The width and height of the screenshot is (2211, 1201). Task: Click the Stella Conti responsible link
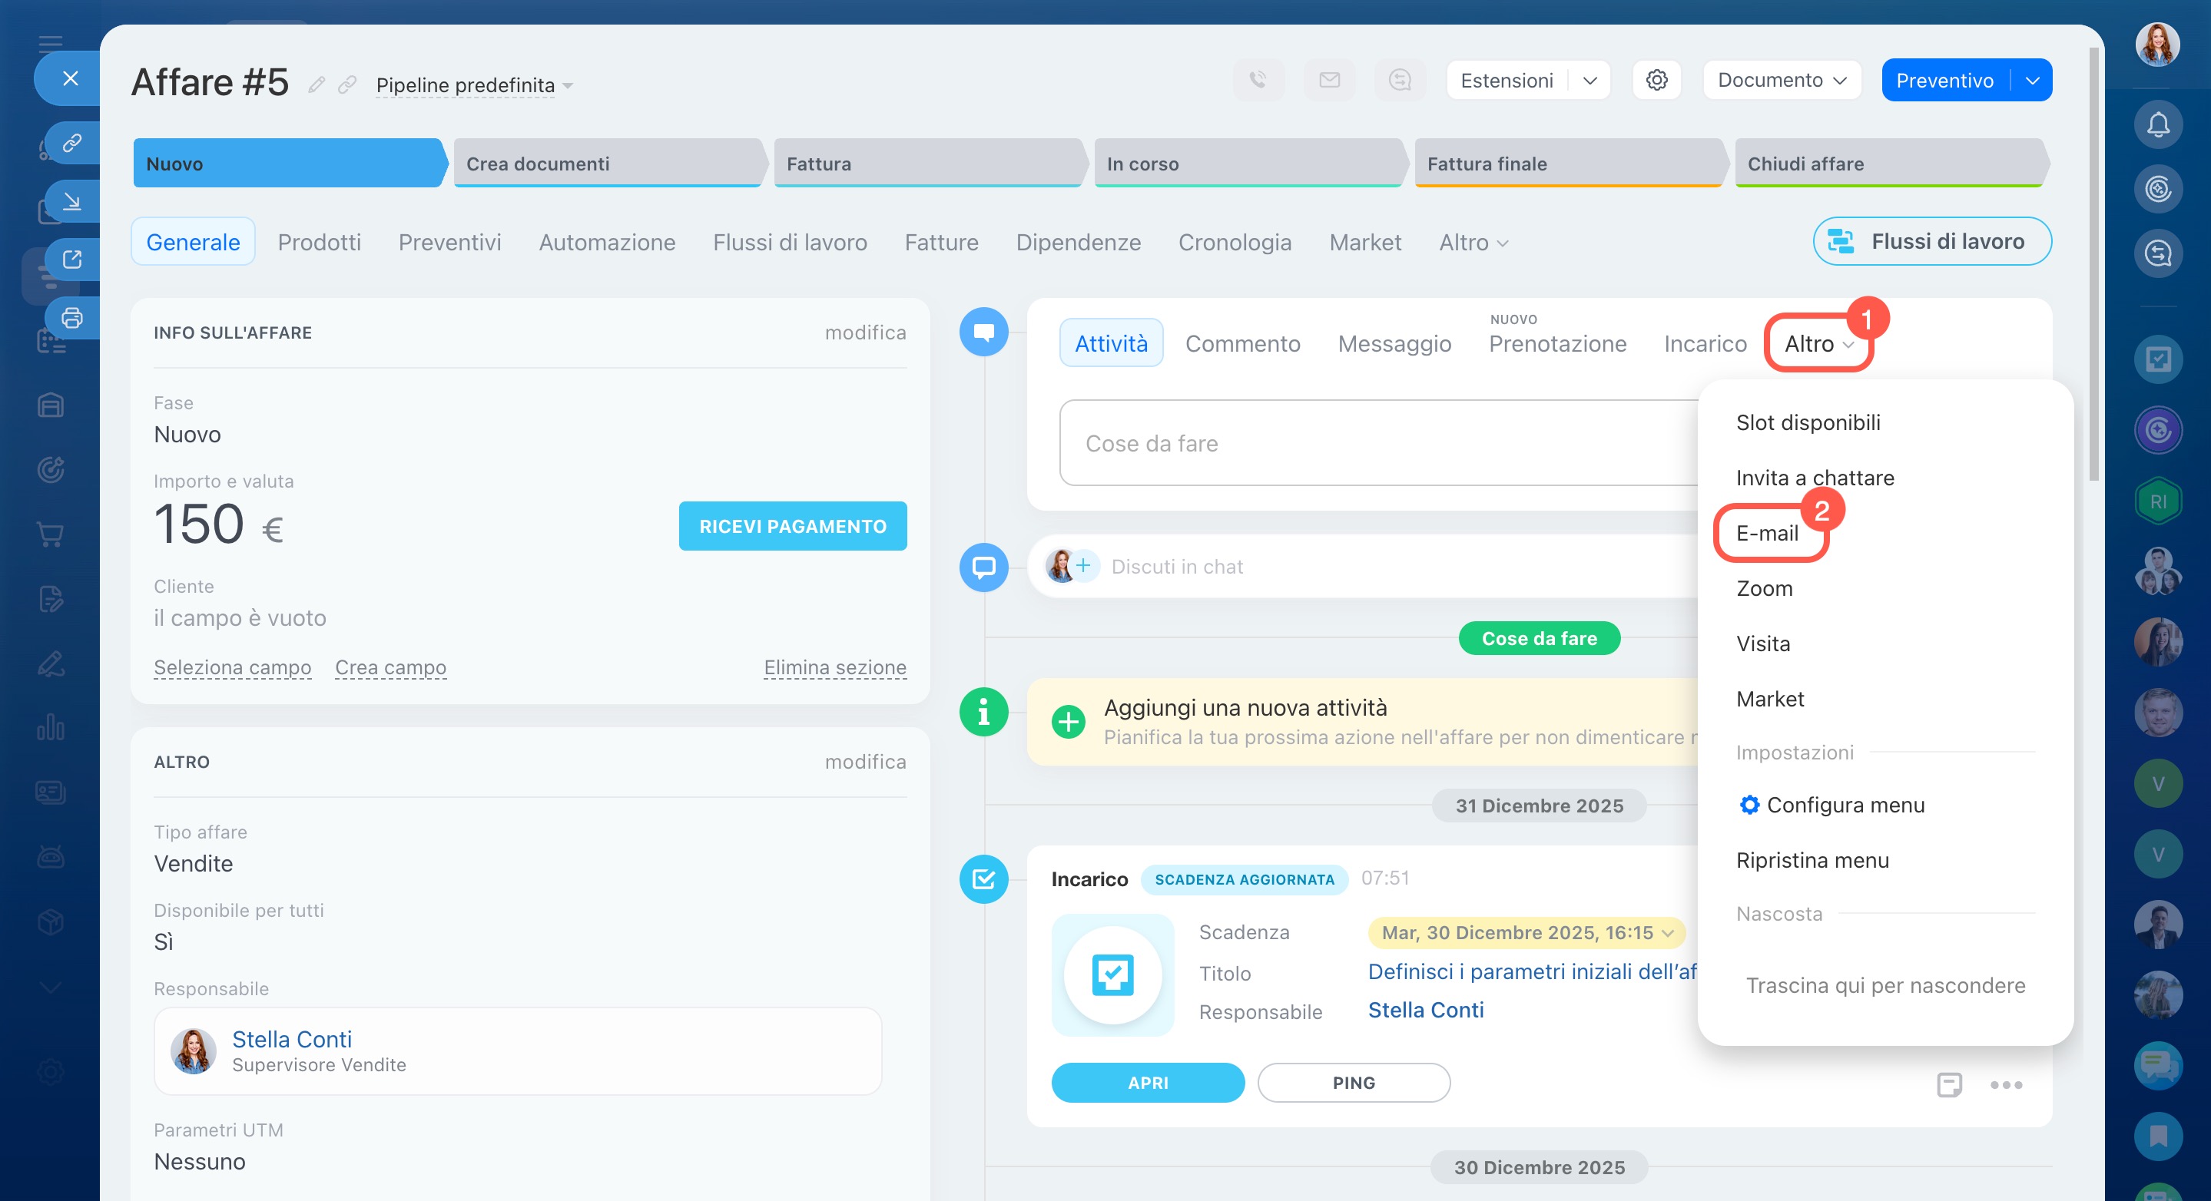292,1039
